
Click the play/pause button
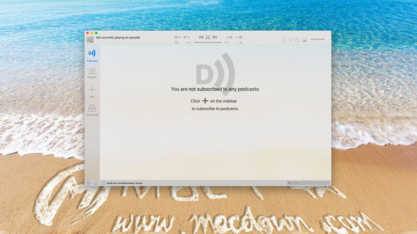208,37
